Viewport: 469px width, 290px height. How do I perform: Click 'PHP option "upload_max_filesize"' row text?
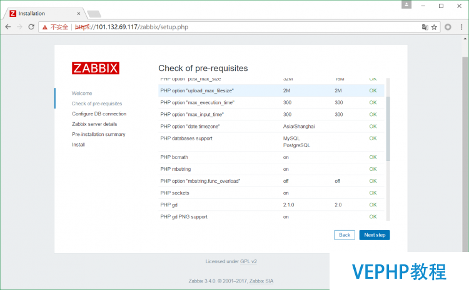(197, 90)
